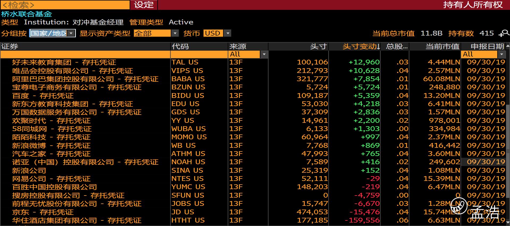510x226 pixels.
Task: Click the YUMC US ticker code
Action: pos(188,187)
